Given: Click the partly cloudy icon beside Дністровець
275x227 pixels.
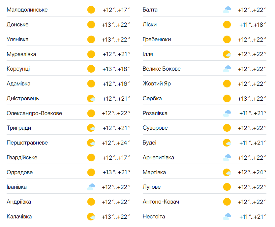Looking at the screenshot, I should 91,99.
